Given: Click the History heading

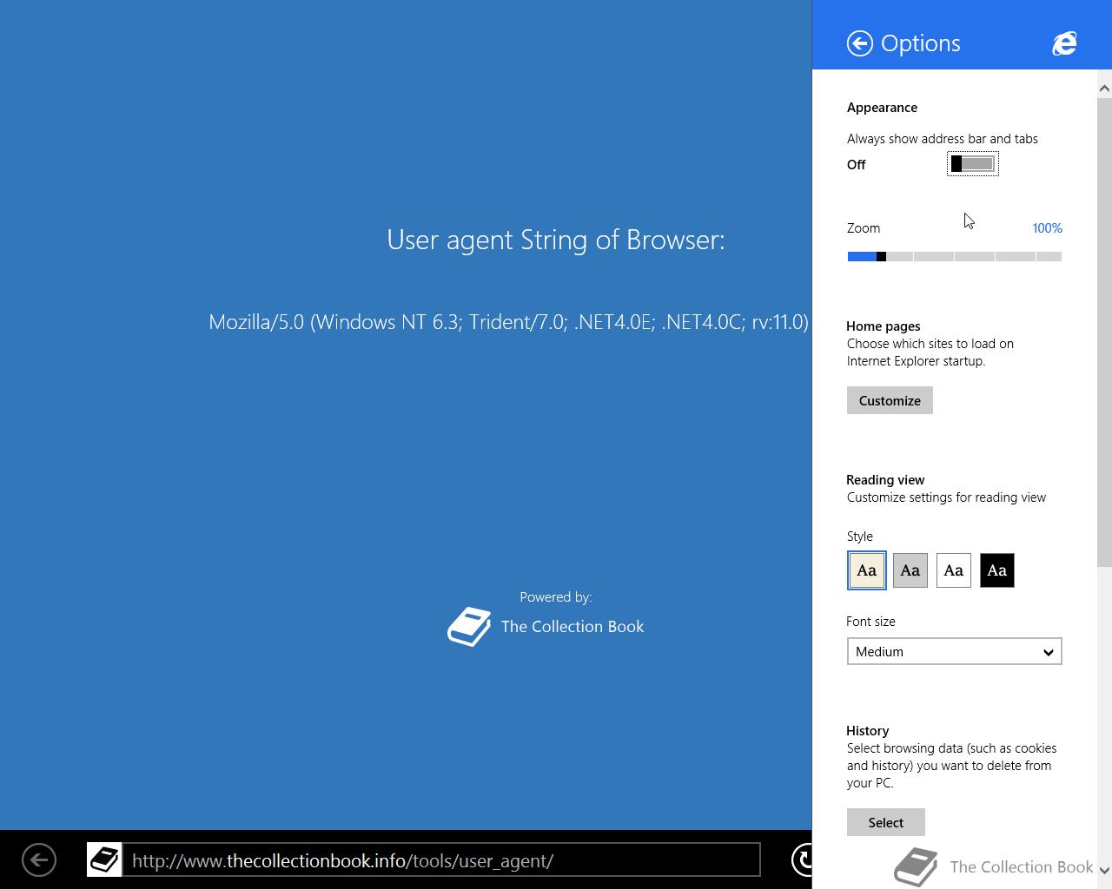Looking at the screenshot, I should [x=867, y=731].
